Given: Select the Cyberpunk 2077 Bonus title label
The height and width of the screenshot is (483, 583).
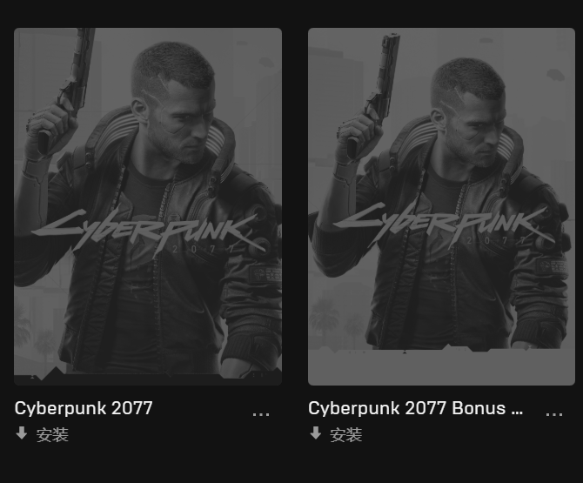Looking at the screenshot, I should [x=416, y=408].
